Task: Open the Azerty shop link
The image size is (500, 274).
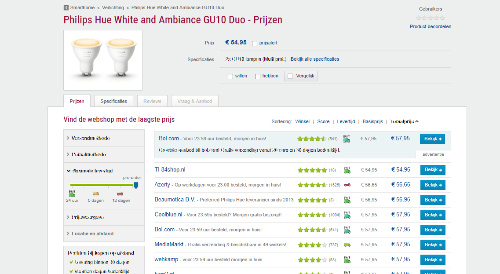Action: 162,185
